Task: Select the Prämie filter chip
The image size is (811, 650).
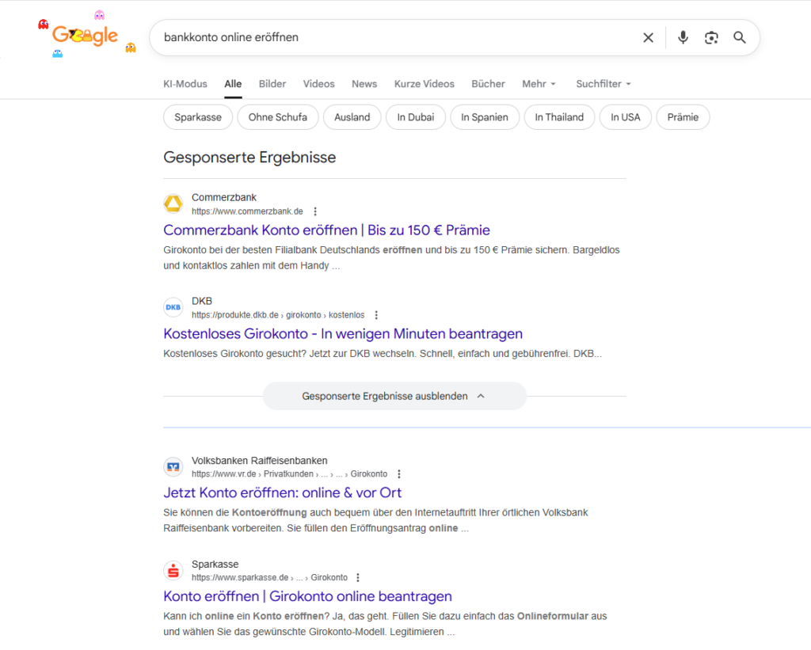Action: 683,116
